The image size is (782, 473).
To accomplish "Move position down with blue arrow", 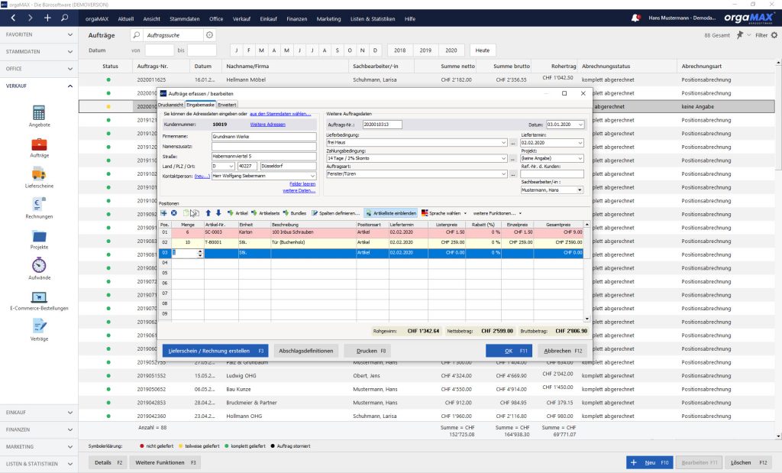I will click(x=218, y=213).
